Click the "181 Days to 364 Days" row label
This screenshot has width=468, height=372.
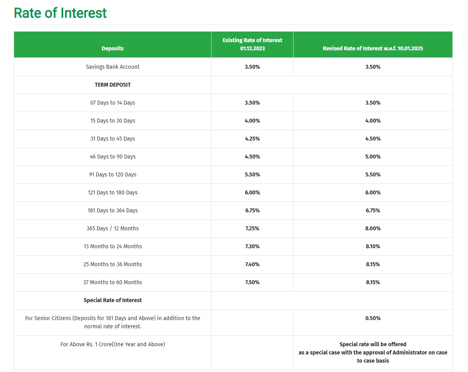(112, 210)
